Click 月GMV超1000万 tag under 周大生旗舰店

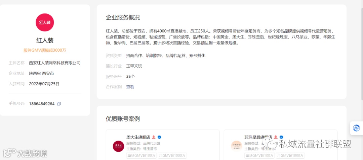(x=172, y=155)
